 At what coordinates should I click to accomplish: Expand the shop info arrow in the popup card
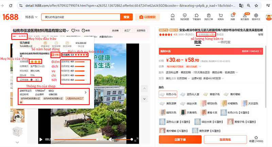pos(85,92)
